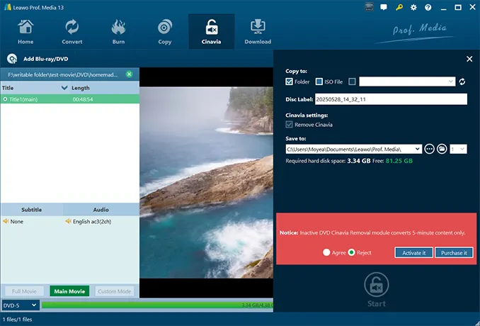The height and width of the screenshot is (326, 480).
Task: Go to the Convert tab
Action: coord(72,32)
